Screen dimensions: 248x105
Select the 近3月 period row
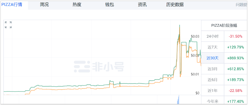point(224,69)
